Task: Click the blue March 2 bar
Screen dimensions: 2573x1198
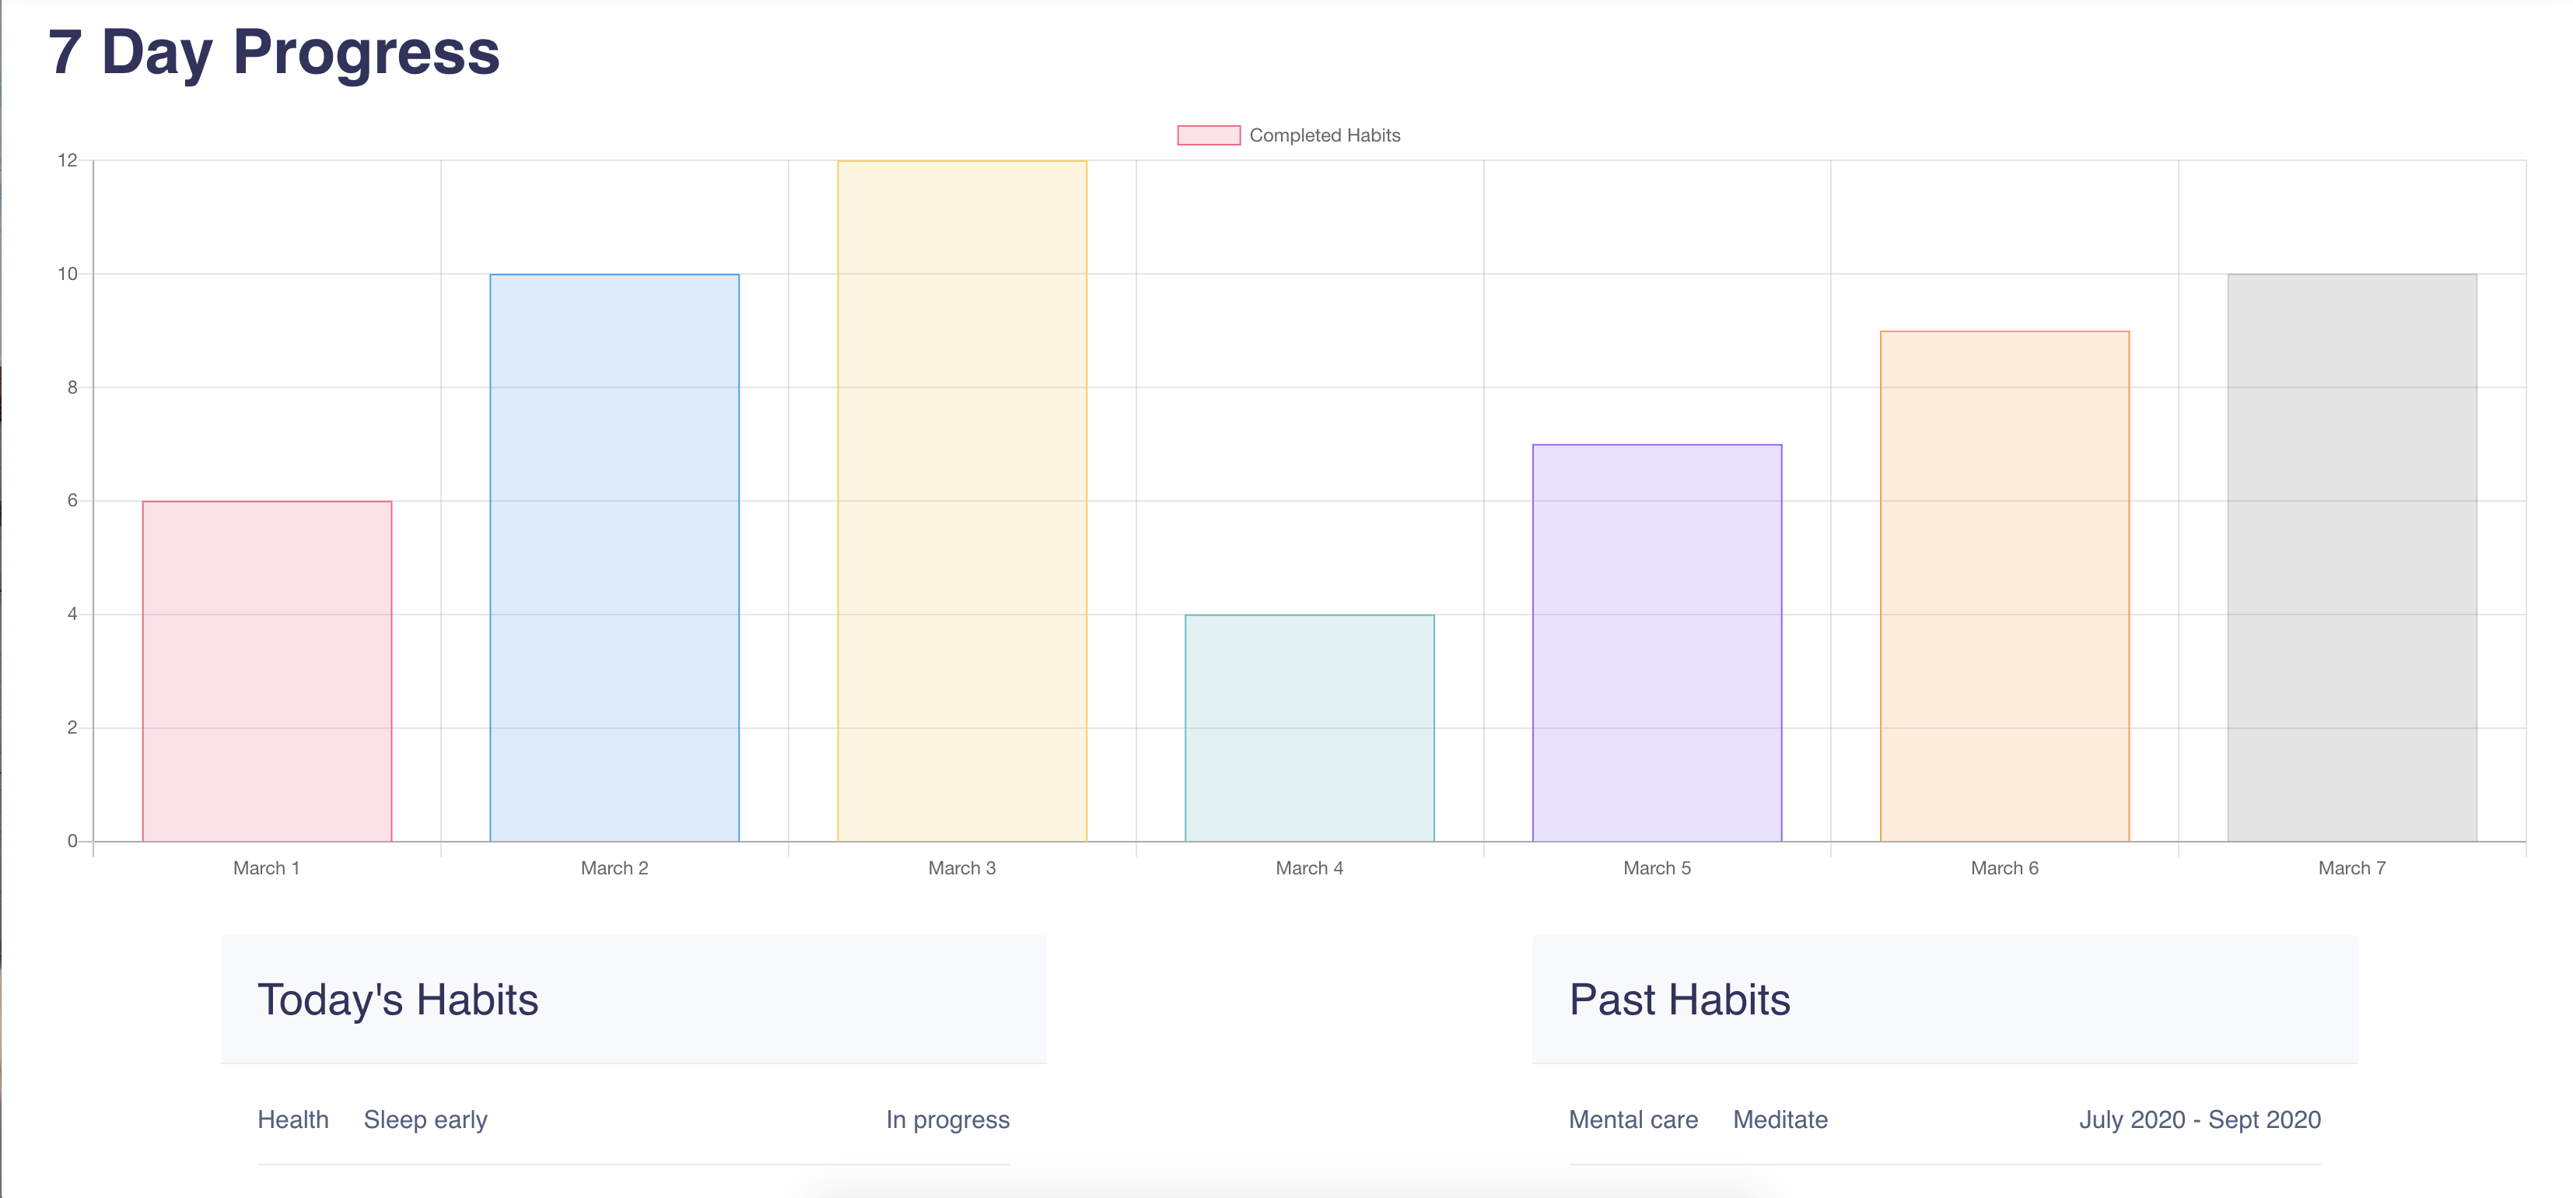Action: tap(614, 558)
